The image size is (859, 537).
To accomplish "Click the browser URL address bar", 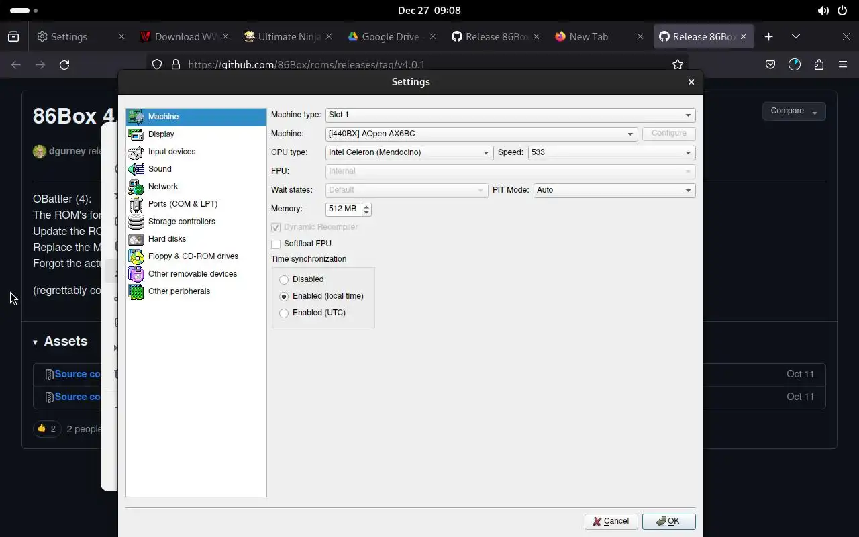I will (416, 65).
